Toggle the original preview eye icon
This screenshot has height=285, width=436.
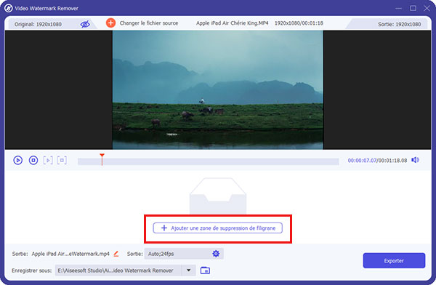click(85, 24)
